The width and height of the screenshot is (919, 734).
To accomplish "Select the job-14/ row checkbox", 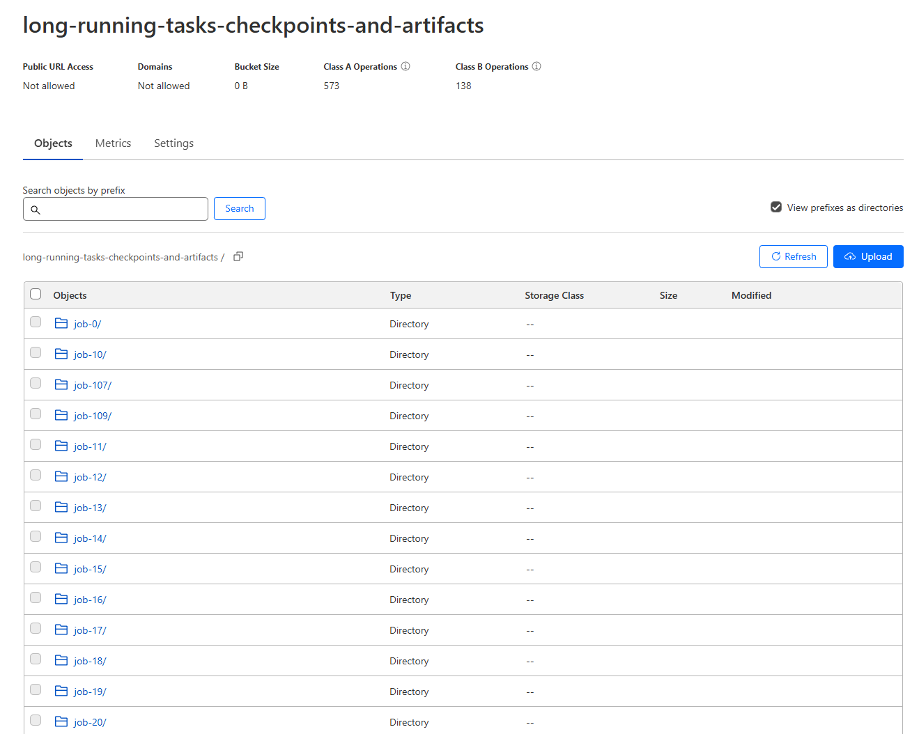I will point(36,536).
